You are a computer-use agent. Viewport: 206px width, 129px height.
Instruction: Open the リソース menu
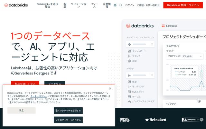(x=94, y=5)
